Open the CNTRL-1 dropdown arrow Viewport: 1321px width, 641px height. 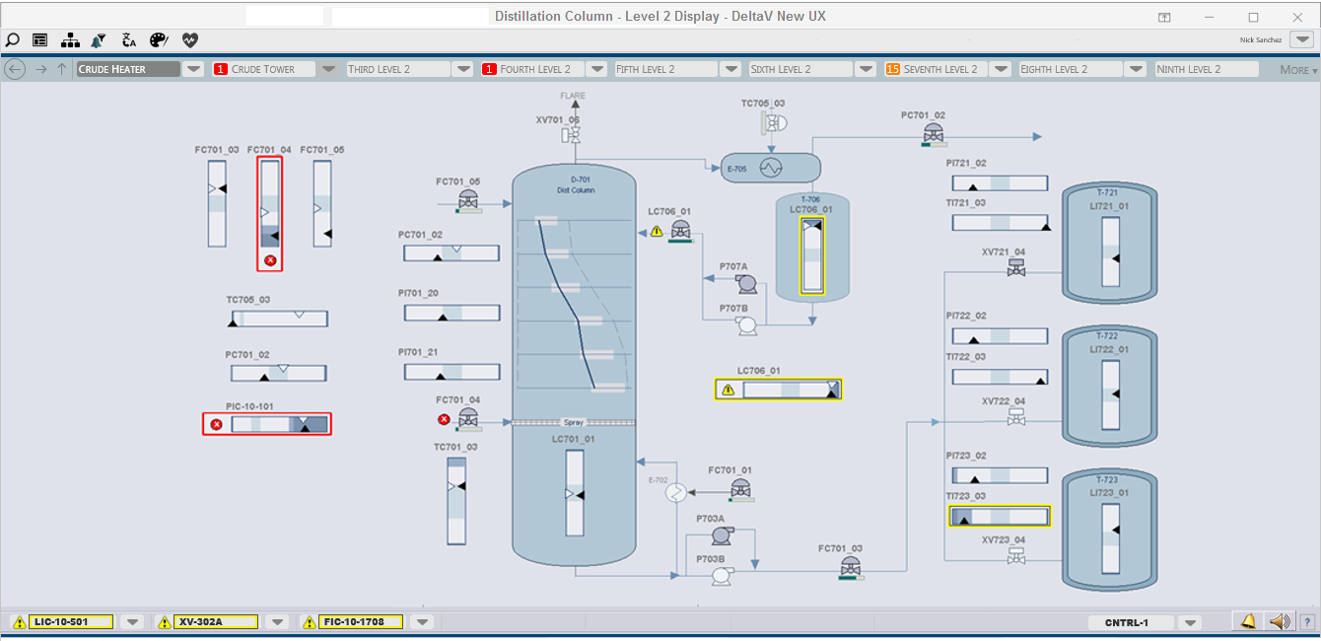(x=1191, y=623)
